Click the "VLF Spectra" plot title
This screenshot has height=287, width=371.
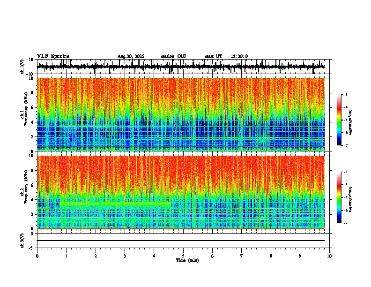click(x=53, y=56)
